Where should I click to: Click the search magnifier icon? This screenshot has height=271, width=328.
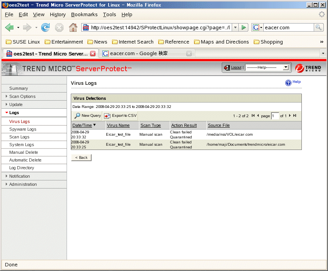(x=319, y=27)
